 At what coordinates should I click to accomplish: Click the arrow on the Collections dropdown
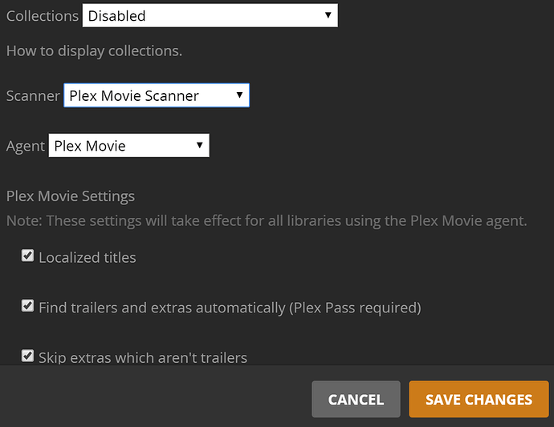[x=328, y=15]
